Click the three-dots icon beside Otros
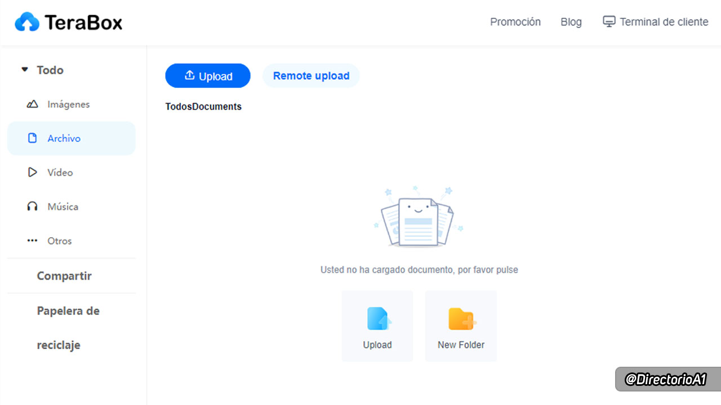The height and width of the screenshot is (405, 721). [x=32, y=241]
